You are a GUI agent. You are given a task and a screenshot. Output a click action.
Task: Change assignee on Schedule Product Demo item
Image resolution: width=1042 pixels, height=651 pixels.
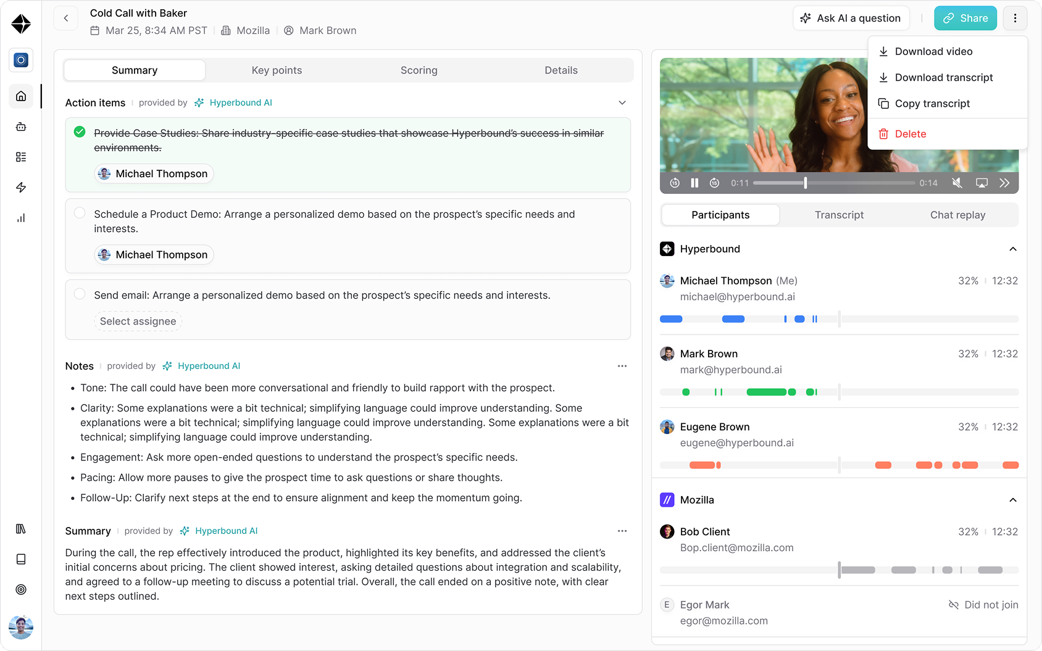154,255
